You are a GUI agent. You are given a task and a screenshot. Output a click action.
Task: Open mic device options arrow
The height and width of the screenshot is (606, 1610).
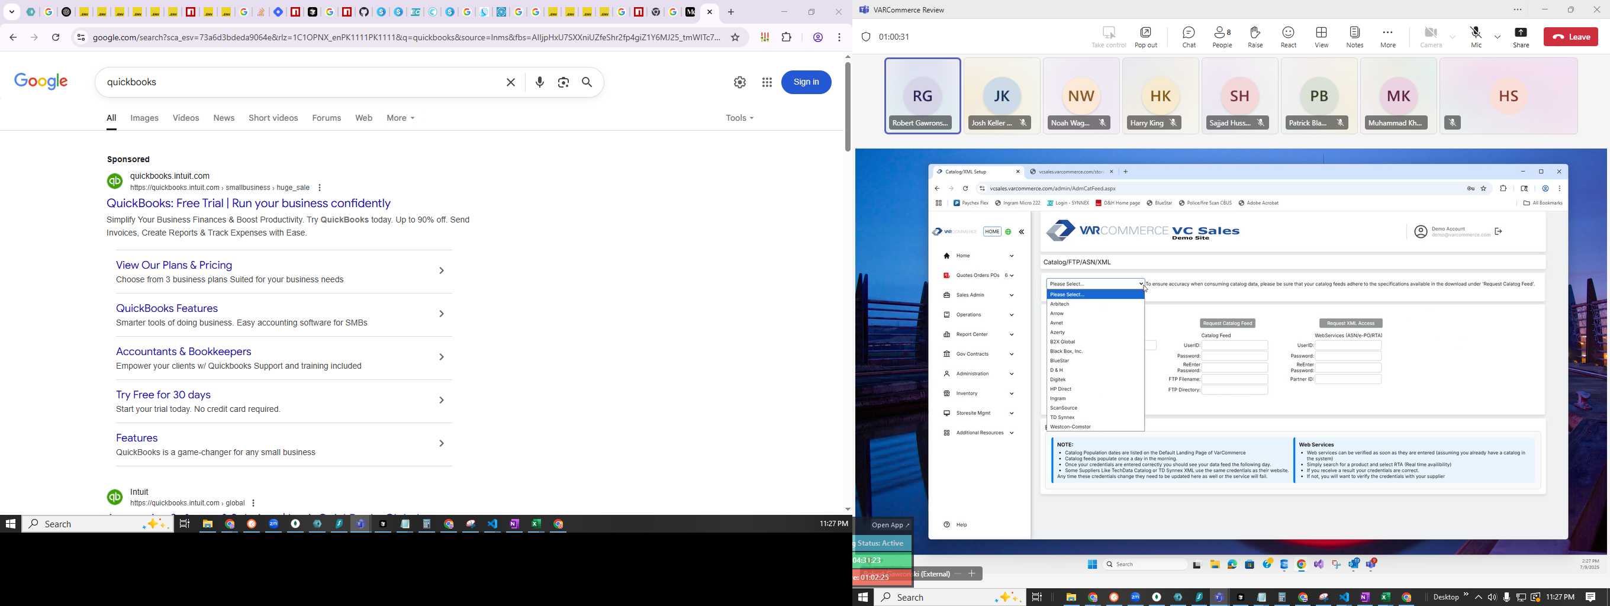pyautogui.click(x=1498, y=37)
